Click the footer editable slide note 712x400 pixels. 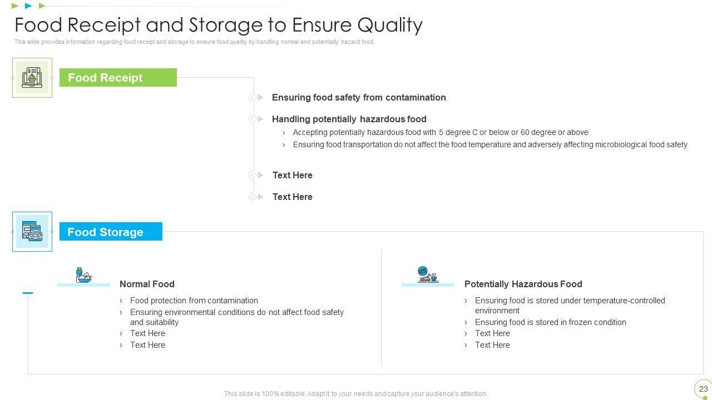point(355,394)
